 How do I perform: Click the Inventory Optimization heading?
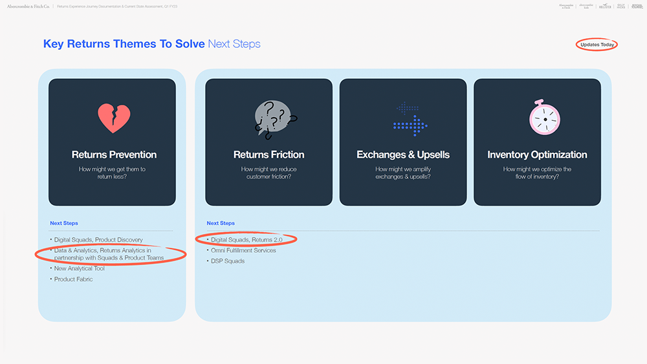[537, 155]
